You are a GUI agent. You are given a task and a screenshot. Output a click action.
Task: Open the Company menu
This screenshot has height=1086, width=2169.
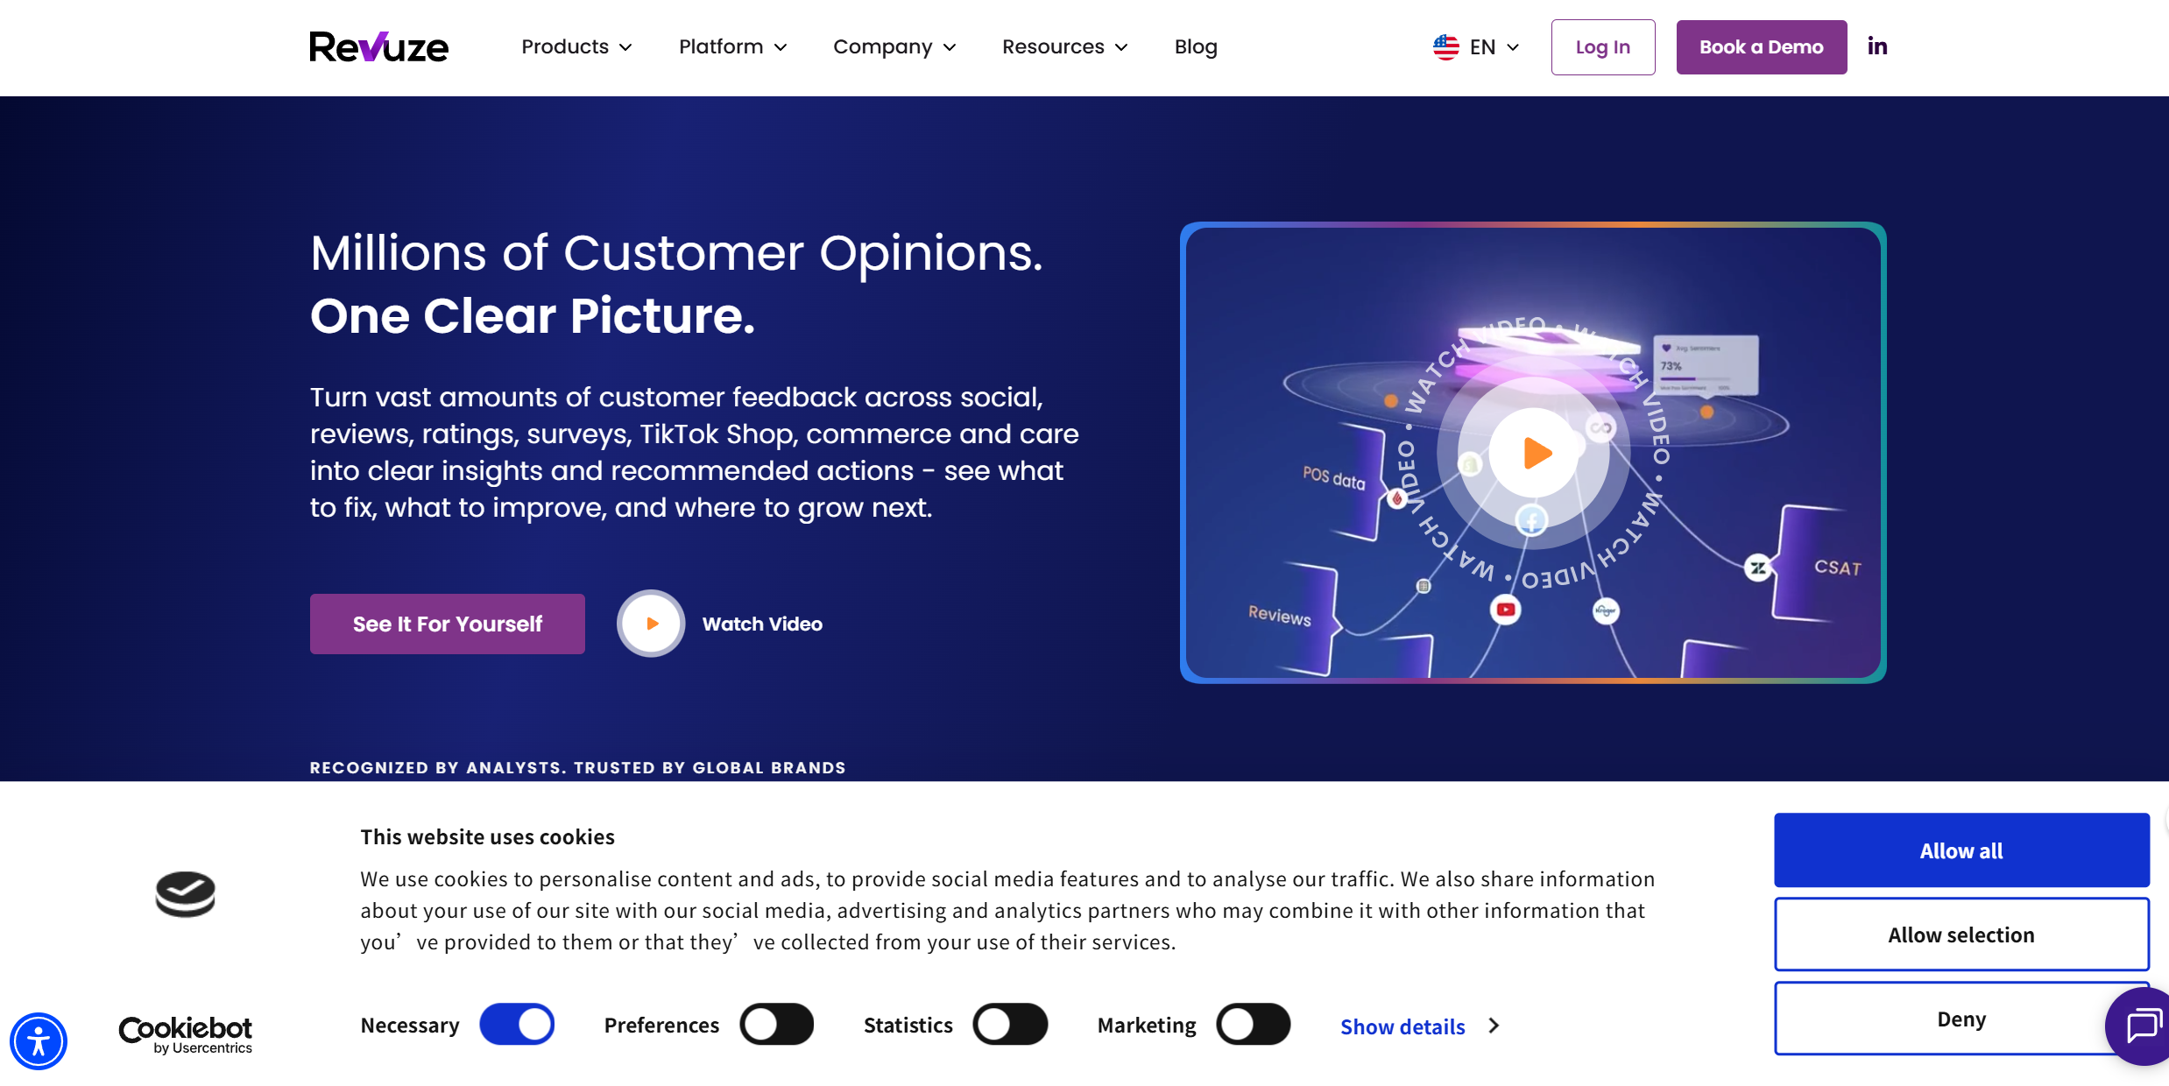click(x=894, y=47)
